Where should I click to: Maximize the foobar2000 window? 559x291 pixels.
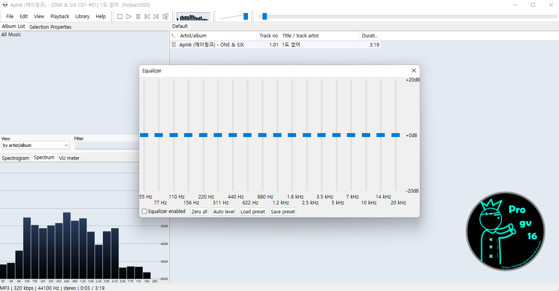pos(533,5)
